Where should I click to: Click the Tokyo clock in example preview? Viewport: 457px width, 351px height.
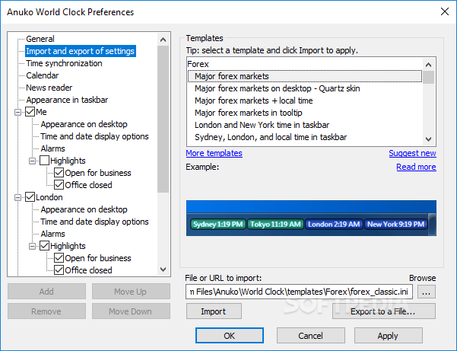(x=275, y=224)
